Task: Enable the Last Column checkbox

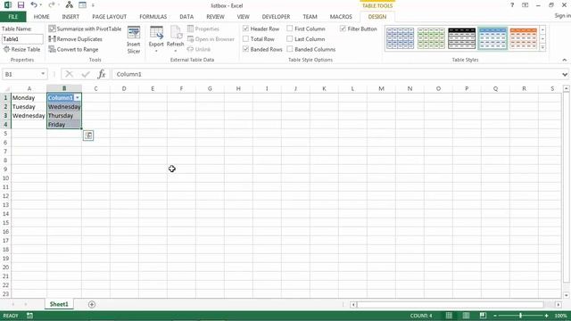Action: pos(290,38)
